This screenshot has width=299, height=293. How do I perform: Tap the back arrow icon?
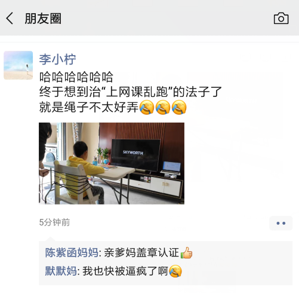[10, 19]
